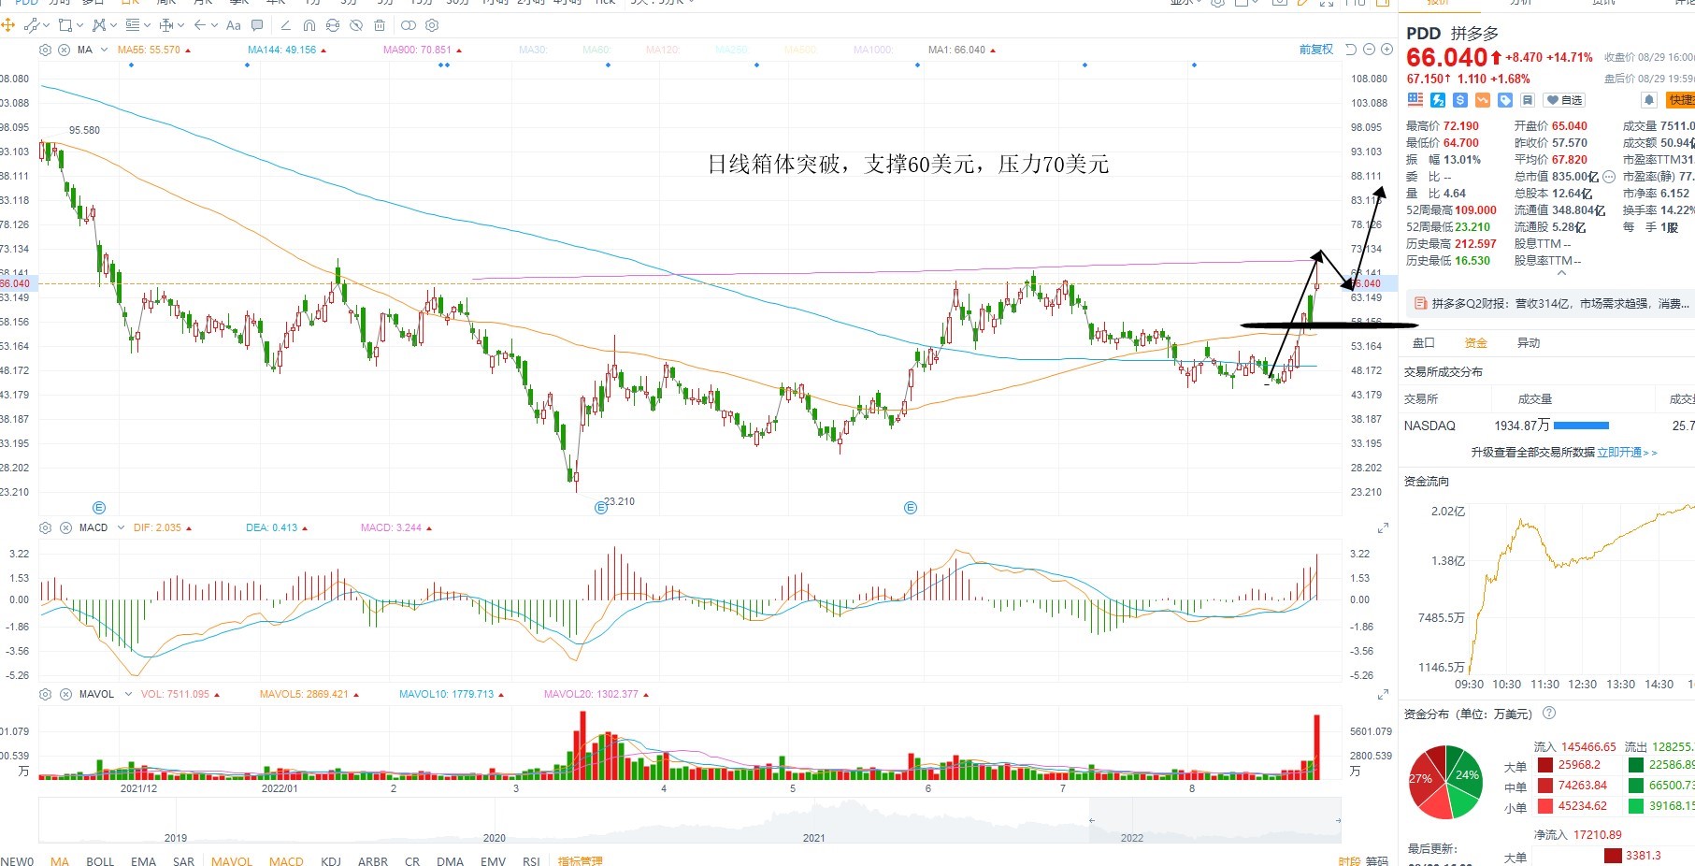Viewport: 1695px width, 866px height.
Task: Click the 前复权 price adjustment link
Action: [1315, 50]
